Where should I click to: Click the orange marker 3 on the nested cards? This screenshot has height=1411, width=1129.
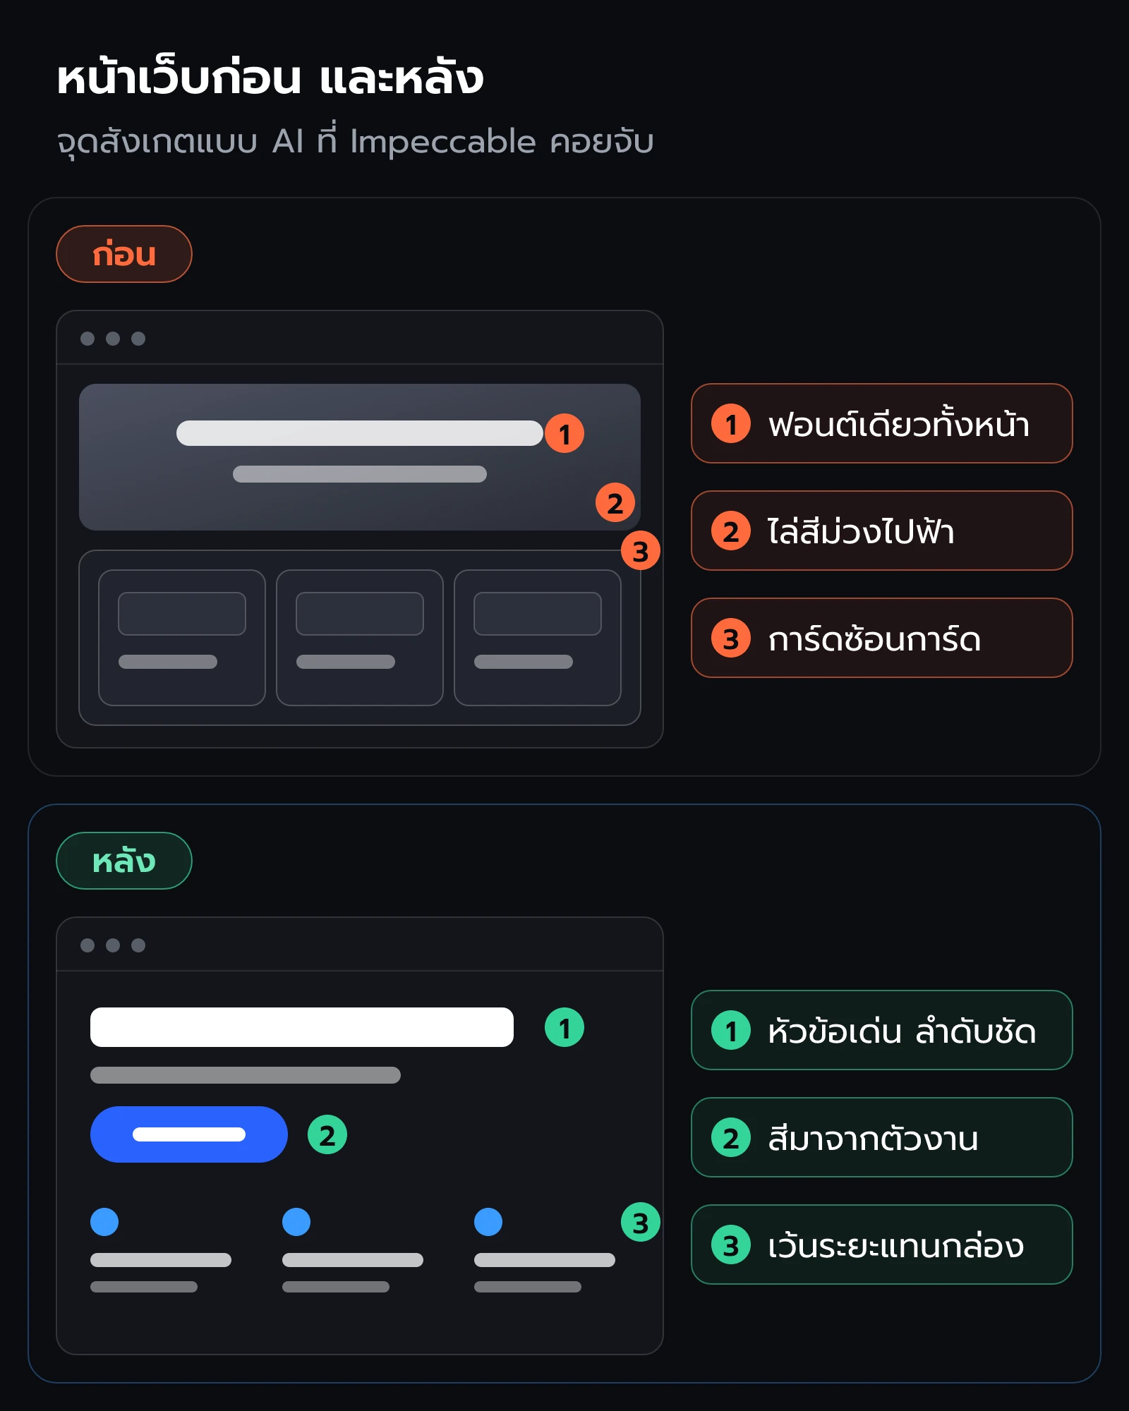pos(641,550)
